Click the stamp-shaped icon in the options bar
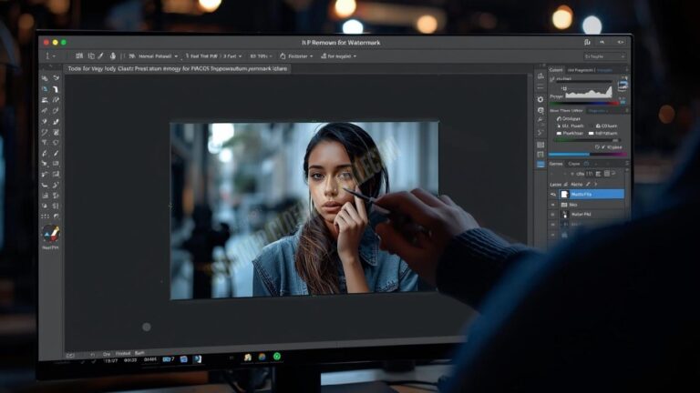 pos(112,56)
